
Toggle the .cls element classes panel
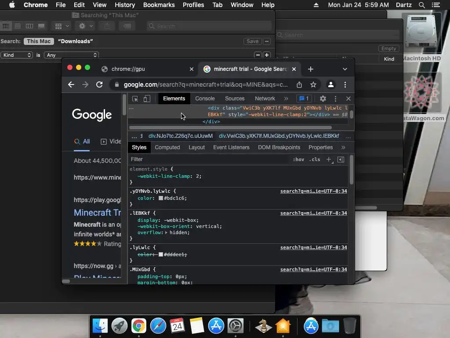[315, 159]
